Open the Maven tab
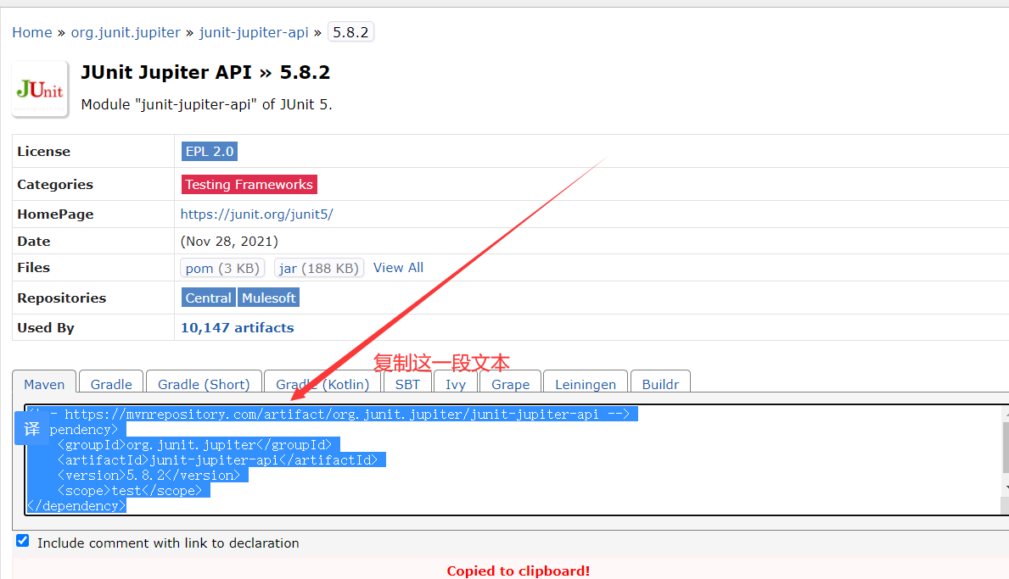Image resolution: width=1009 pixels, height=579 pixels. pyautogui.click(x=44, y=384)
